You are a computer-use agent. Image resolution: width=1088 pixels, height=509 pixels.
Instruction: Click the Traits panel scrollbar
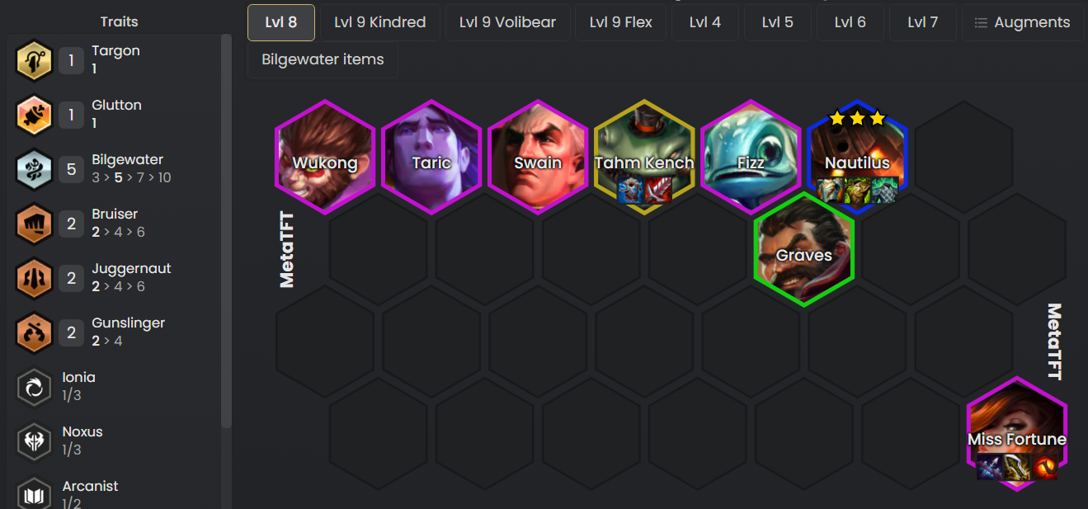click(x=226, y=231)
